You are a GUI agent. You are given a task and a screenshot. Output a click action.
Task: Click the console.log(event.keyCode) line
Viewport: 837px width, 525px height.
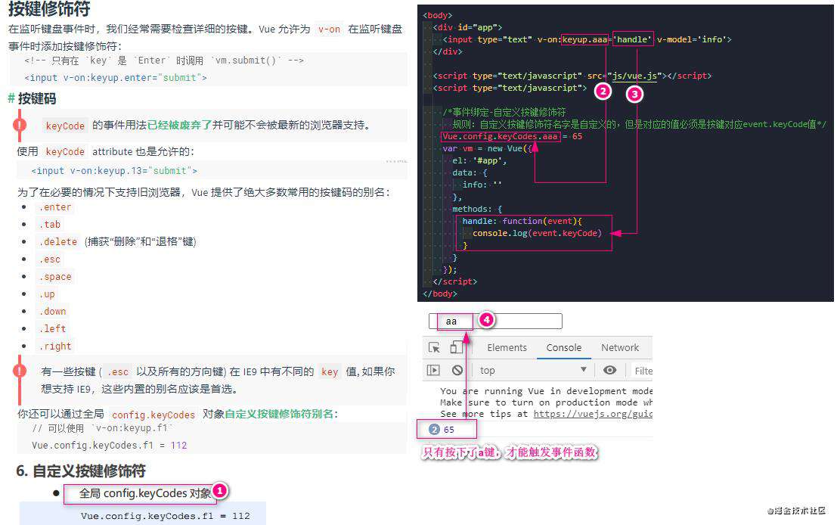(537, 234)
